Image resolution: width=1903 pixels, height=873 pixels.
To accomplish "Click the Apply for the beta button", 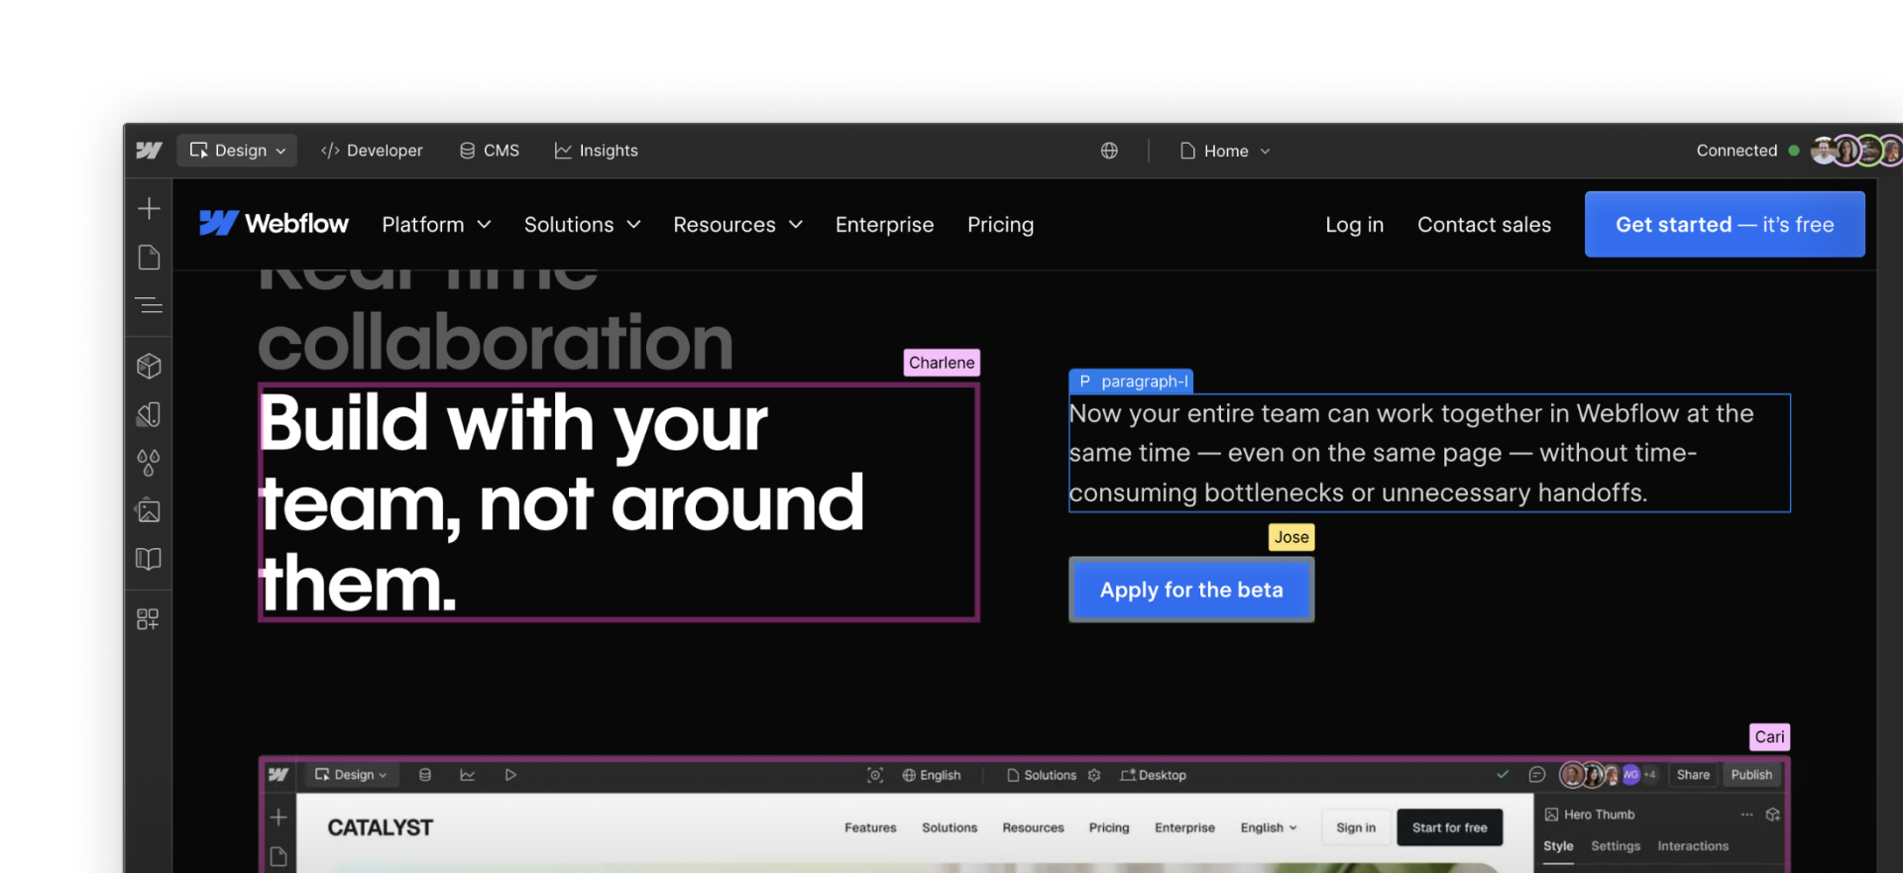I will 1191,590.
